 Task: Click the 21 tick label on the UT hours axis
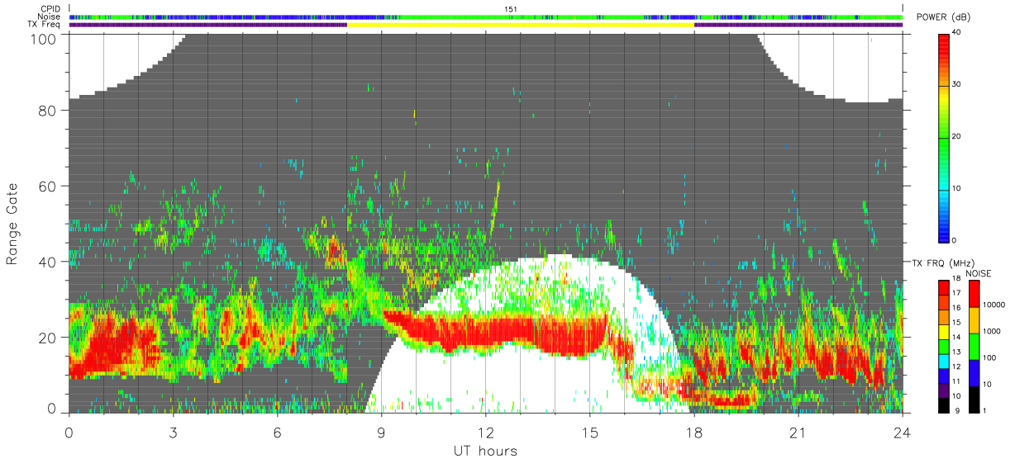[x=798, y=433]
